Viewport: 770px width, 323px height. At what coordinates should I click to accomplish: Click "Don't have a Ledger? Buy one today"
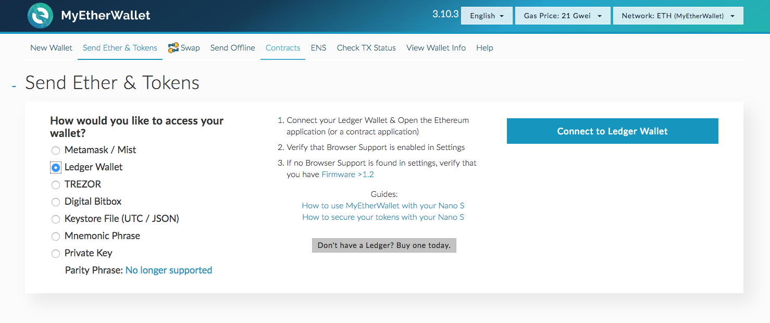pyautogui.click(x=384, y=245)
